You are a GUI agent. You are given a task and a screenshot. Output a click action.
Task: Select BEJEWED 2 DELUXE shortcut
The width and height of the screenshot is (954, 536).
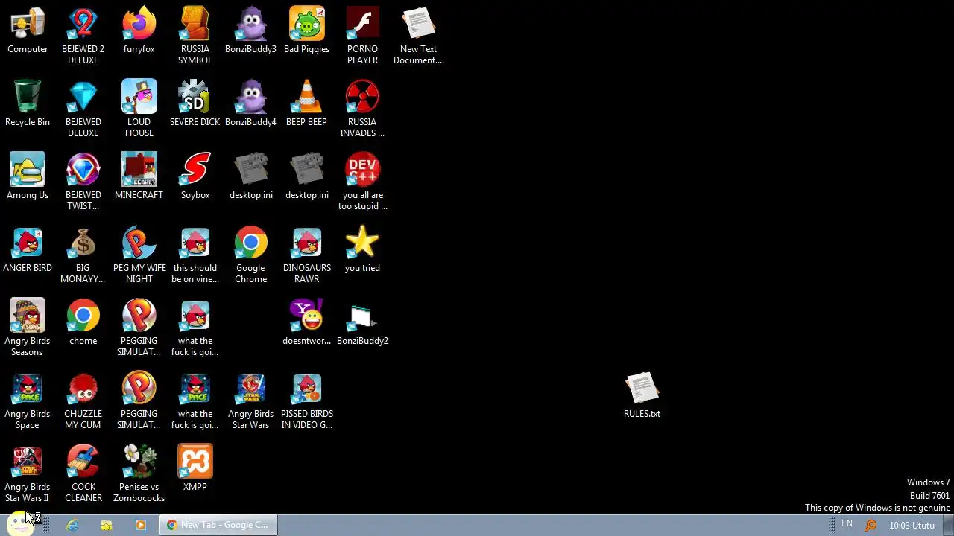coord(83,25)
